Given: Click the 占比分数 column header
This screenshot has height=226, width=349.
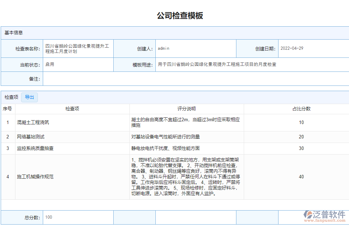Looking at the screenshot, I should (x=301, y=109).
